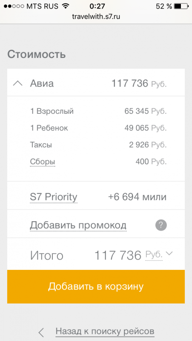Go back via Назад к поиску рейсов
The height and width of the screenshot is (341, 192).
105,332
